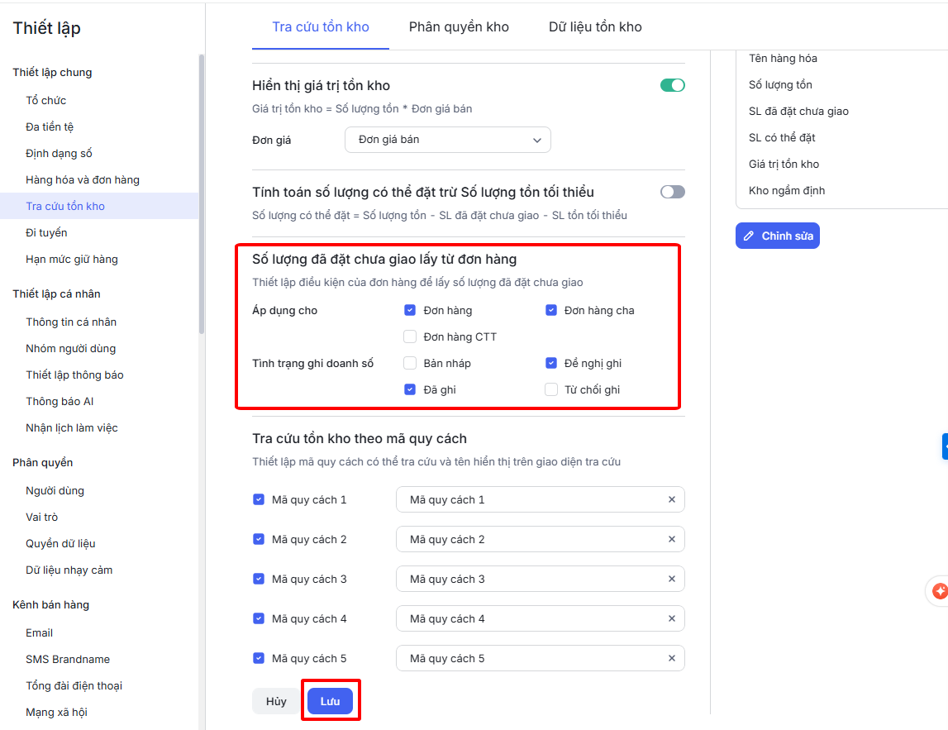Viewport: 948px width, 730px height.
Task: Open Hạn mức giữ hàng
Action: (71, 259)
